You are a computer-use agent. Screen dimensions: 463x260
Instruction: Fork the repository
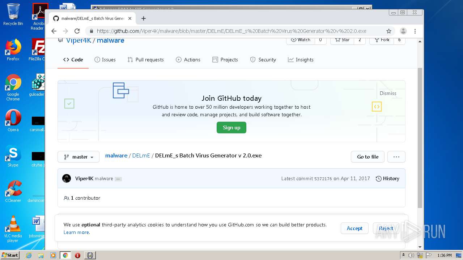tap(382, 40)
